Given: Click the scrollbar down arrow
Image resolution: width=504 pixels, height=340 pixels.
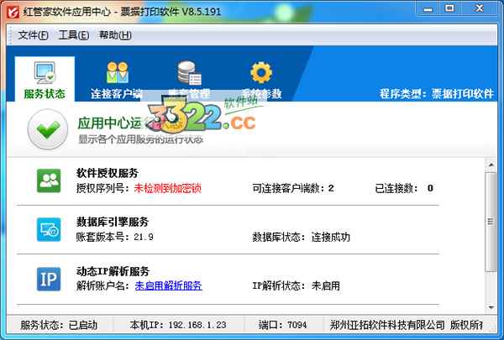Looking at the screenshot, I should point(491,307).
